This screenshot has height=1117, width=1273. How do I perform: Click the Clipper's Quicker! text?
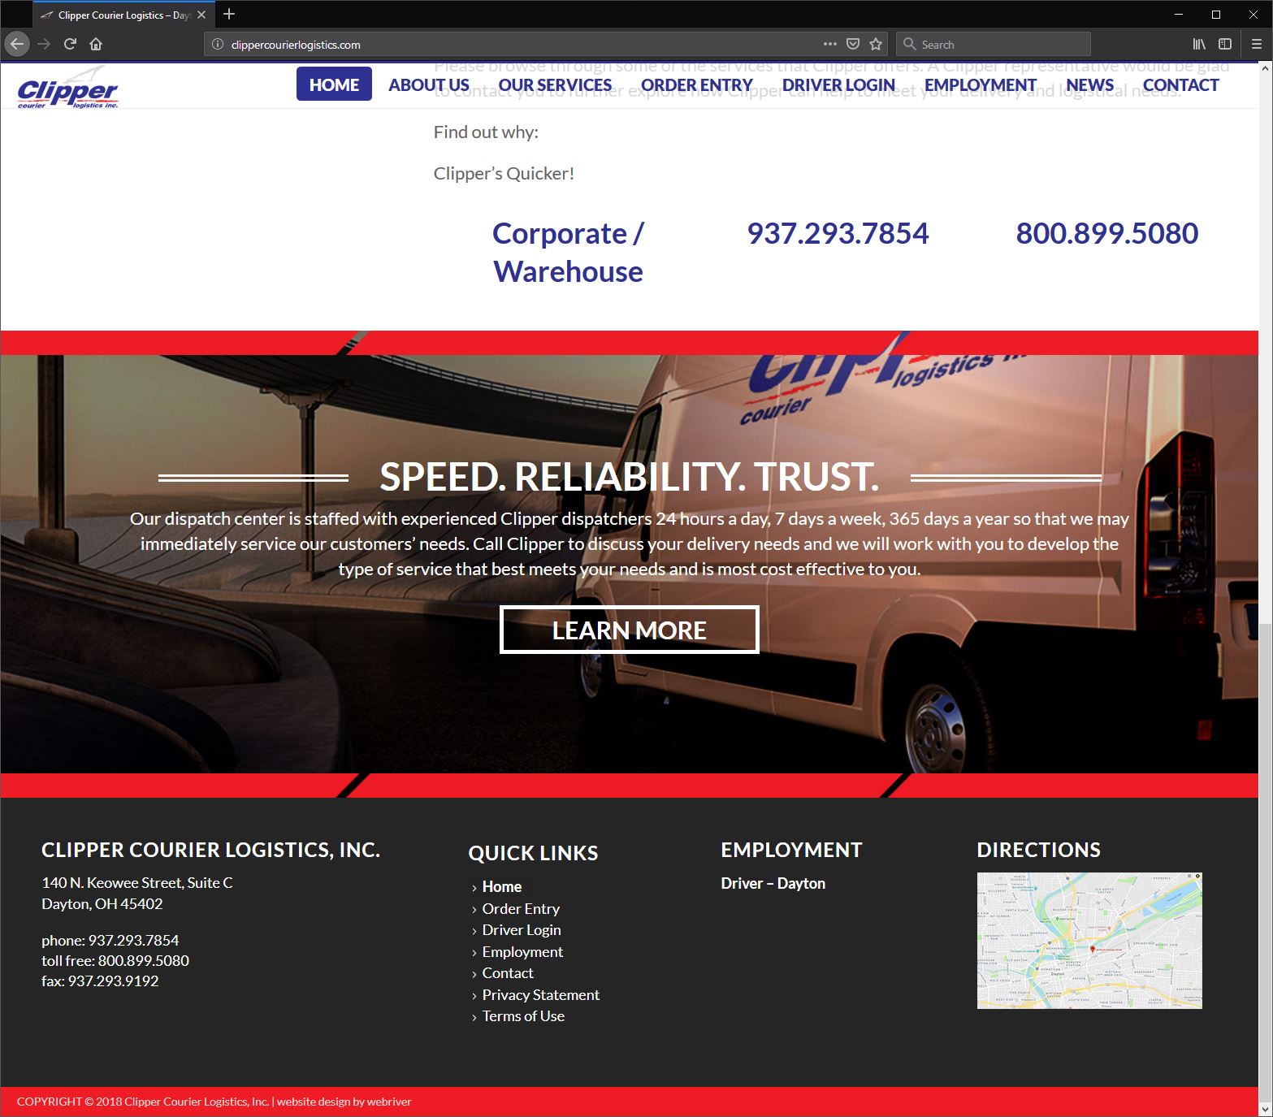[x=504, y=173]
